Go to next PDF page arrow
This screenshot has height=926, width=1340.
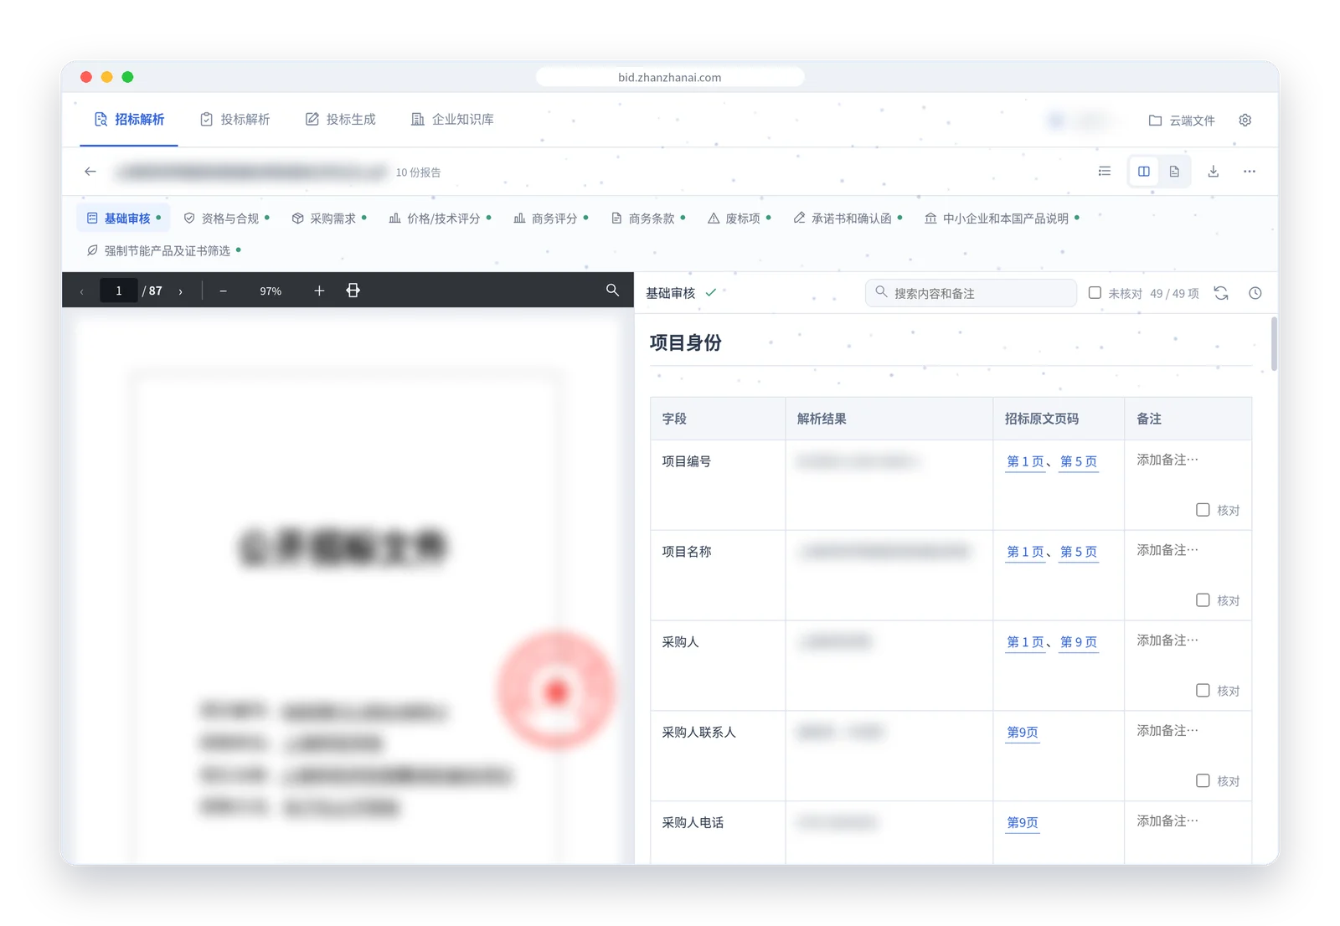[x=181, y=291]
